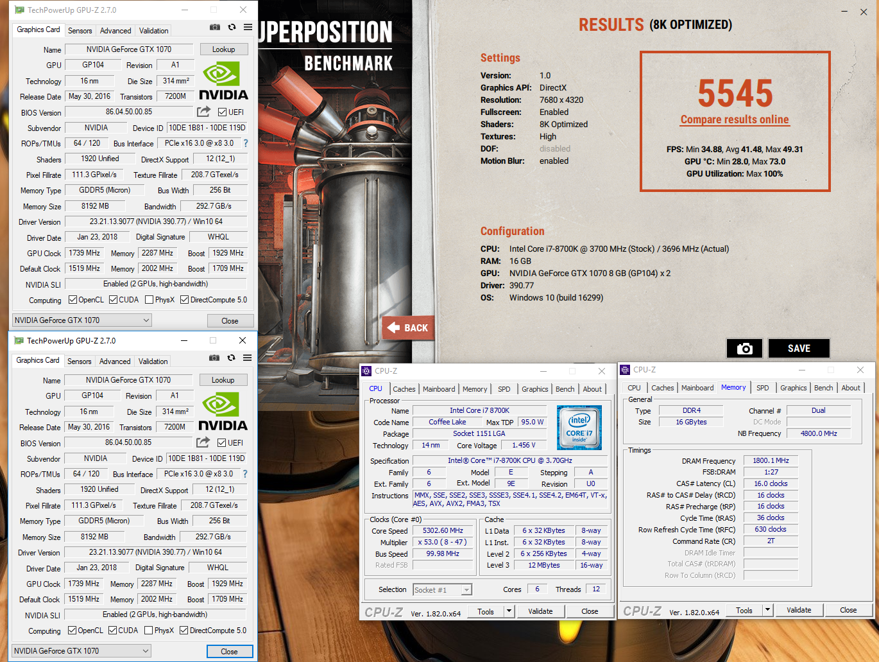
Task: Click Tools button in right CPU-Z window
Action: pos(744,610)
